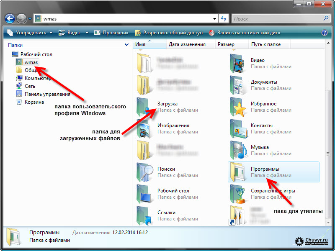Expand the address bar history dropdown
Viewport: 335px width, 251px height.
tap(214, 19)
